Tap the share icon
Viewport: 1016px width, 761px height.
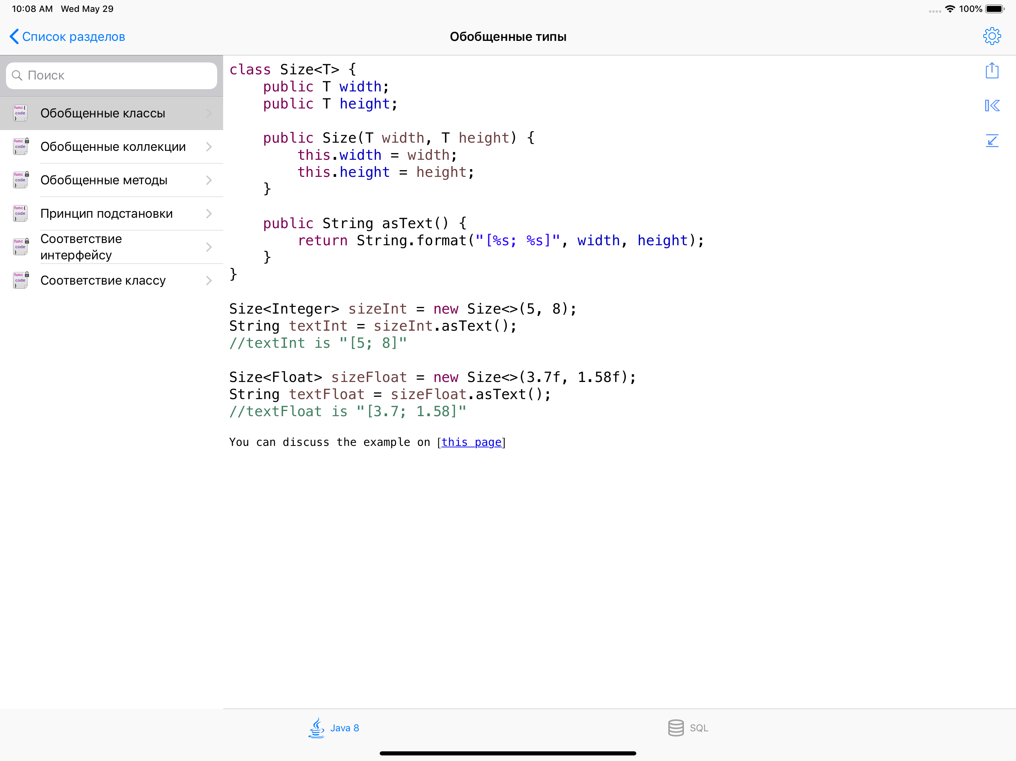tap(992, 71)
